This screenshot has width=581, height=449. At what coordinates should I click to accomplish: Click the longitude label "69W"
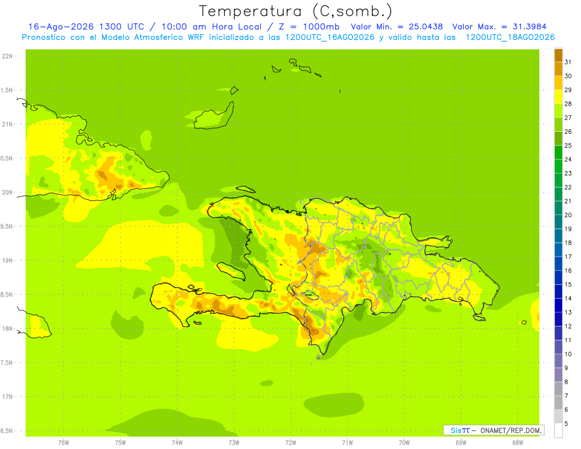460,443
